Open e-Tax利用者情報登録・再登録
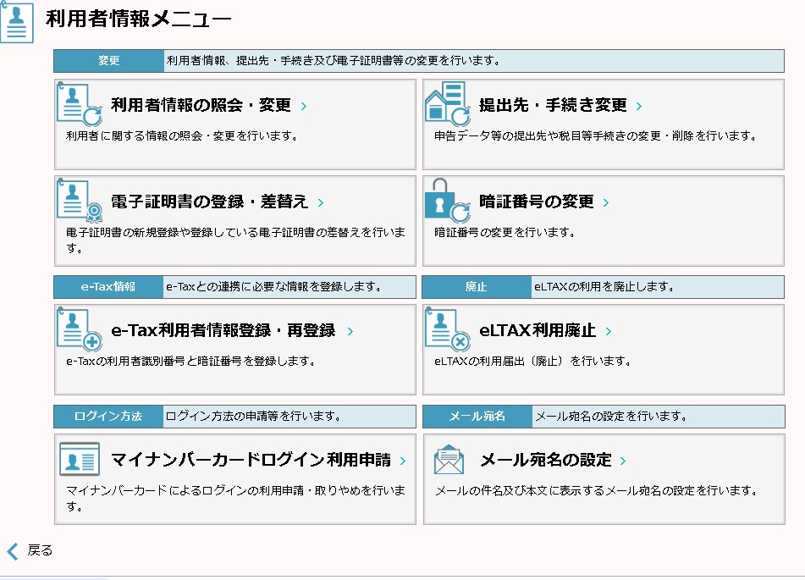 coord(223,331)
